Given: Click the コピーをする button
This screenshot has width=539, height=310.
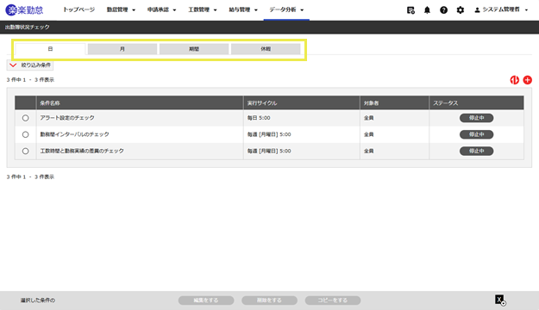Looking at the screenshot, I should [332, 300].
